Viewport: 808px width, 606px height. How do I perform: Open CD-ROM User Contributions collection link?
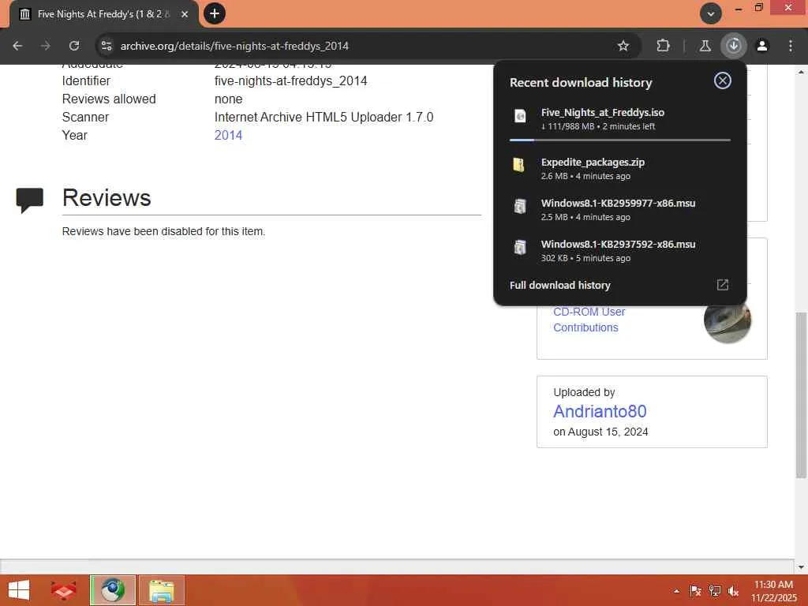click(x=589, y=320)
